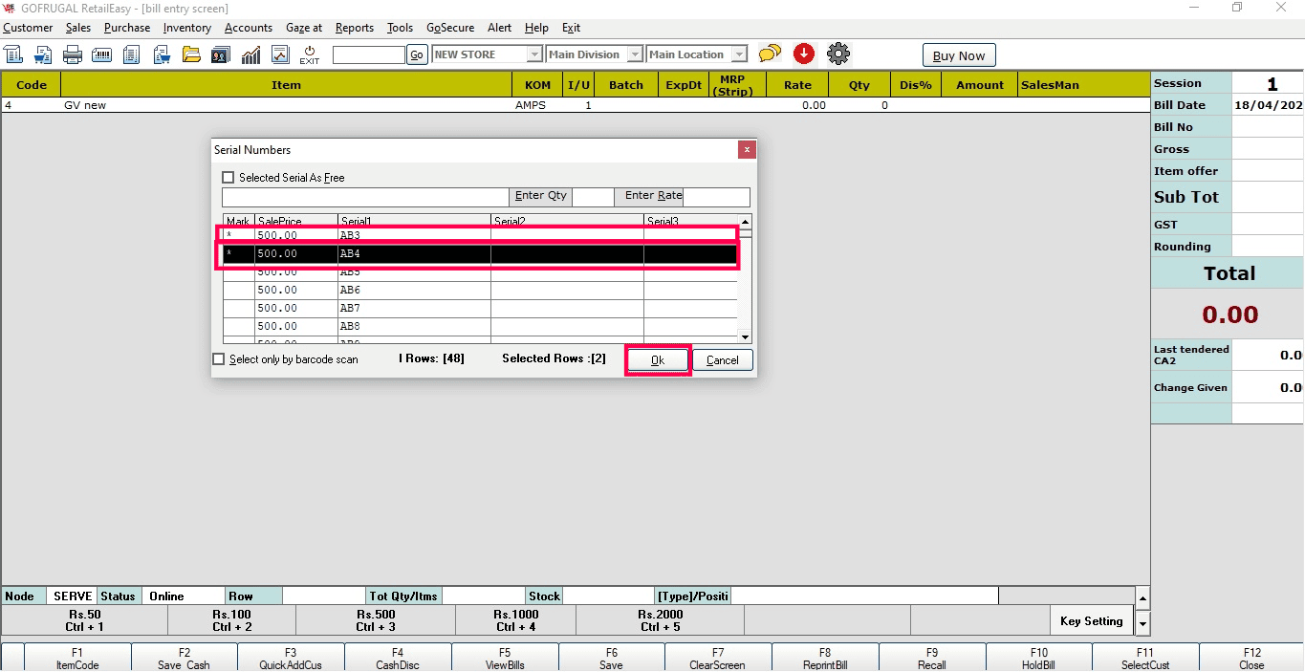Click the F5 ViewBills button

[x=505, y=659]
